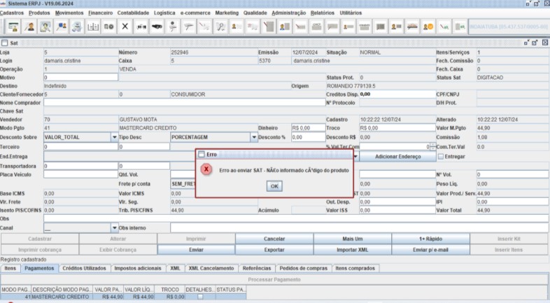
Task: Expand the End.Entrega dropdown arrow
Action: pos(355,157)
